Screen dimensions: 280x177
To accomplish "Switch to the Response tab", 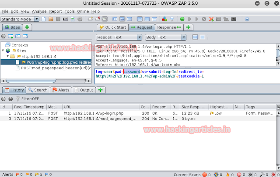I will pos(169,27).
